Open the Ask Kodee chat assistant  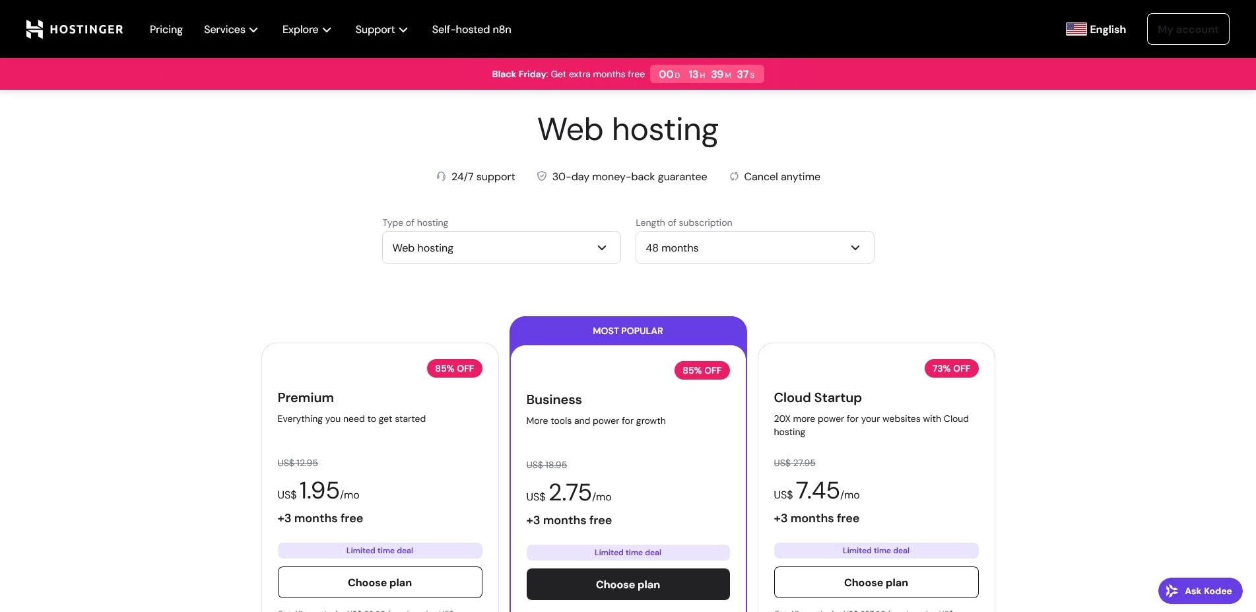click(x=1200, y=591)
